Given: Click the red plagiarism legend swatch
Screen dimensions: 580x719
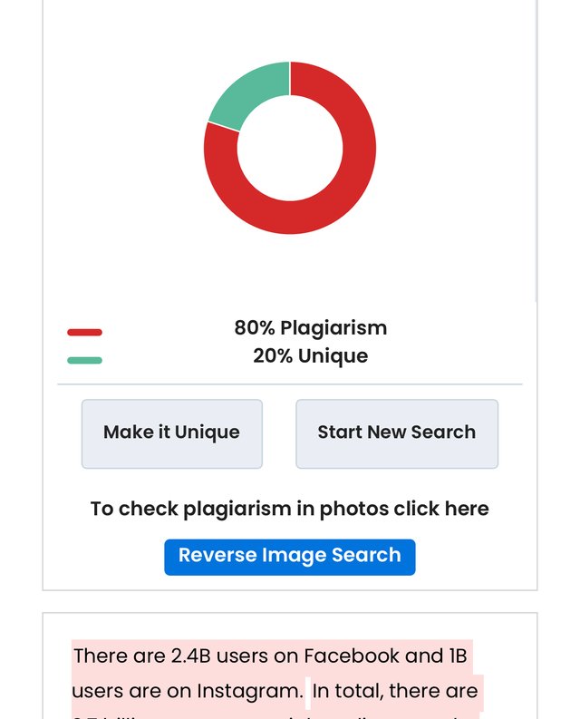Looking at the screenshot, I should coord(84,333).
